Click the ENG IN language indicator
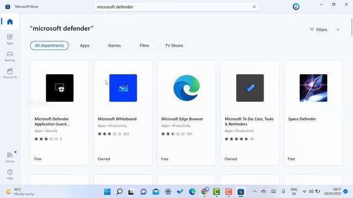353x198 pixels. (294, 191)
